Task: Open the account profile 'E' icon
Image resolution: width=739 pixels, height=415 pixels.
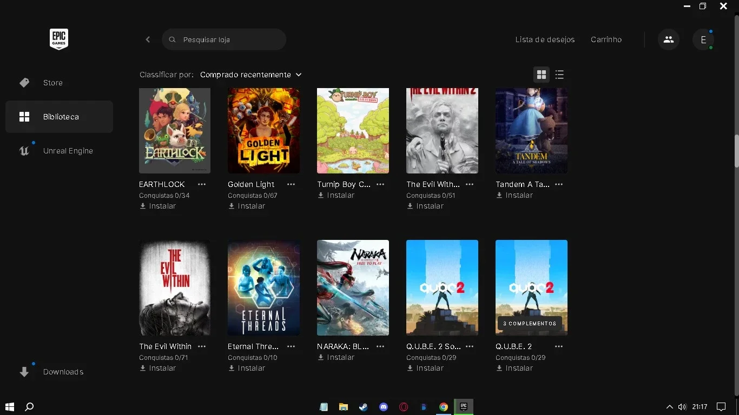Action: pyautogui.click(x=703, y=39)
